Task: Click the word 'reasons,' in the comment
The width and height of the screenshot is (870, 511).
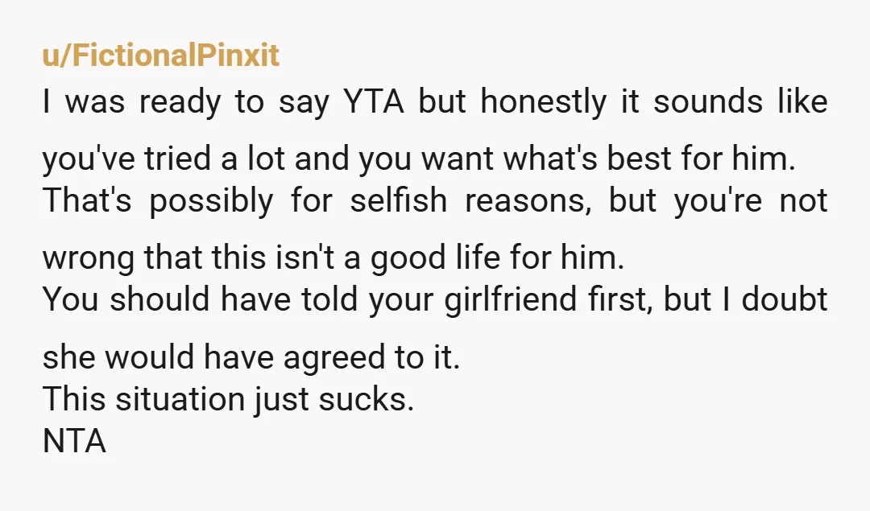Action: click(x=528, y=202)
